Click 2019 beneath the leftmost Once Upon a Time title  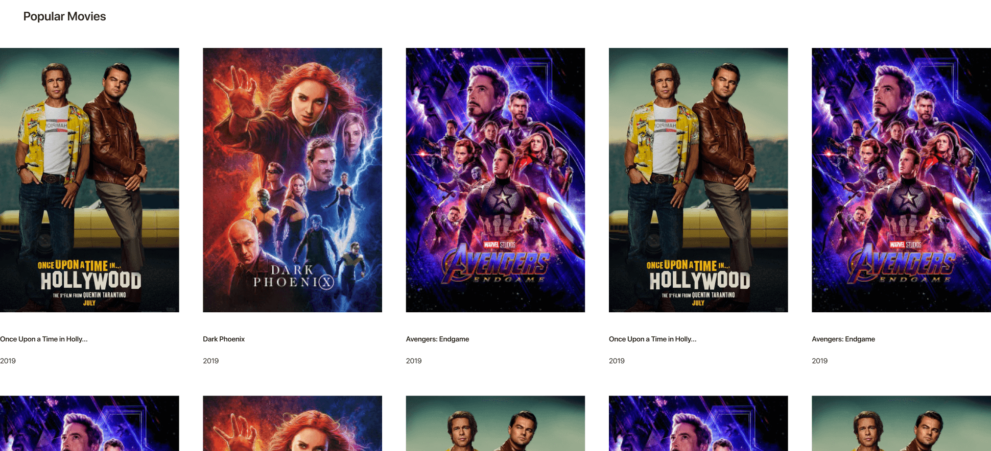8,361
